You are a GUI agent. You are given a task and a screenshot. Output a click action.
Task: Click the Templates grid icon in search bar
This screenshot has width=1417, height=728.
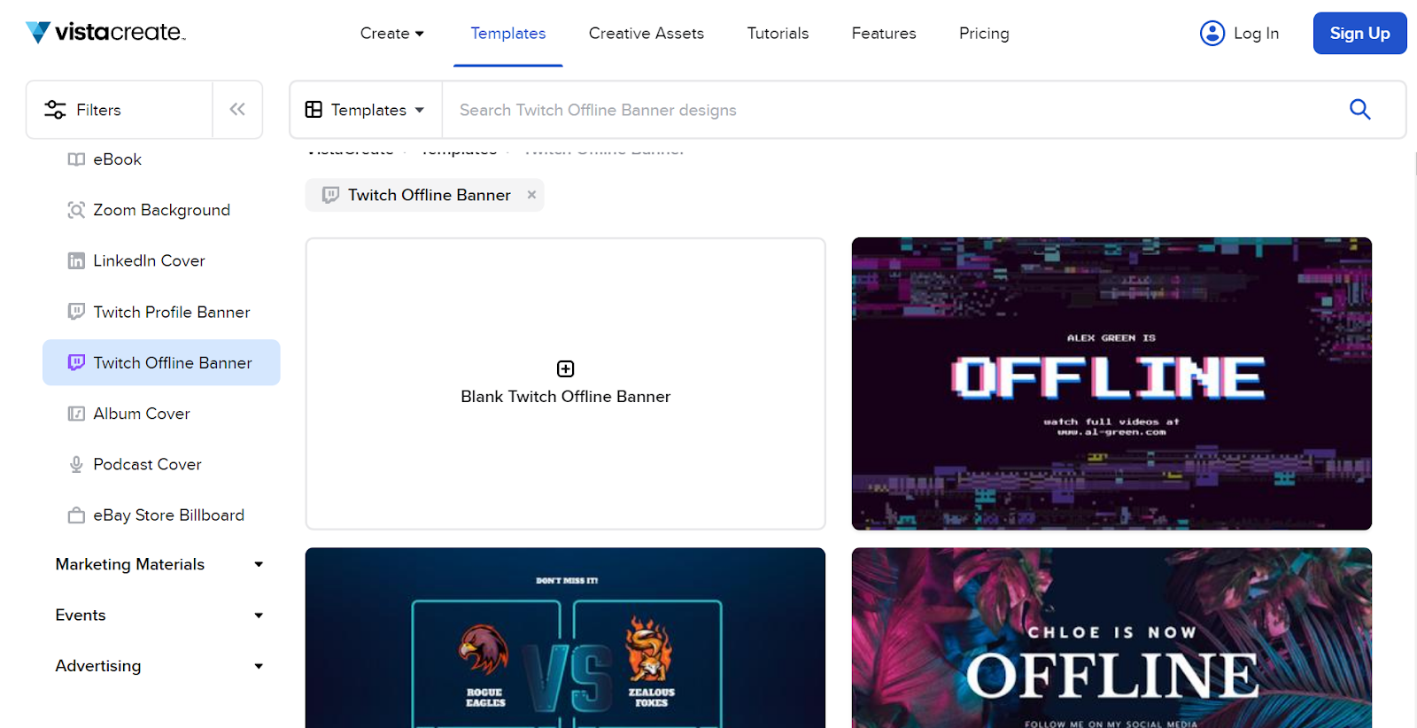(314, 110)
